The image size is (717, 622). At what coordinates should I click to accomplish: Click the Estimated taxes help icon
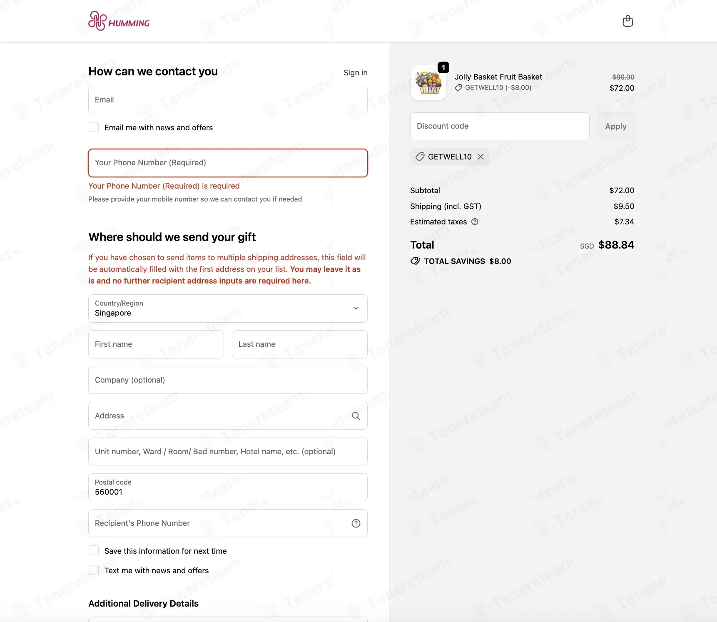coord(475,222)
